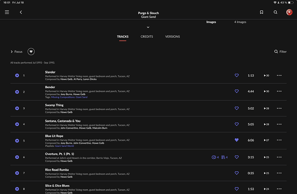Open the bookmark icon in header
Screen dimensions: 297x194
(261, 12)
